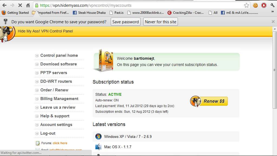Open the red stop-hand extension icon
Image resolution: width=277 pixels, height=156 pixels.
(264, 5)
